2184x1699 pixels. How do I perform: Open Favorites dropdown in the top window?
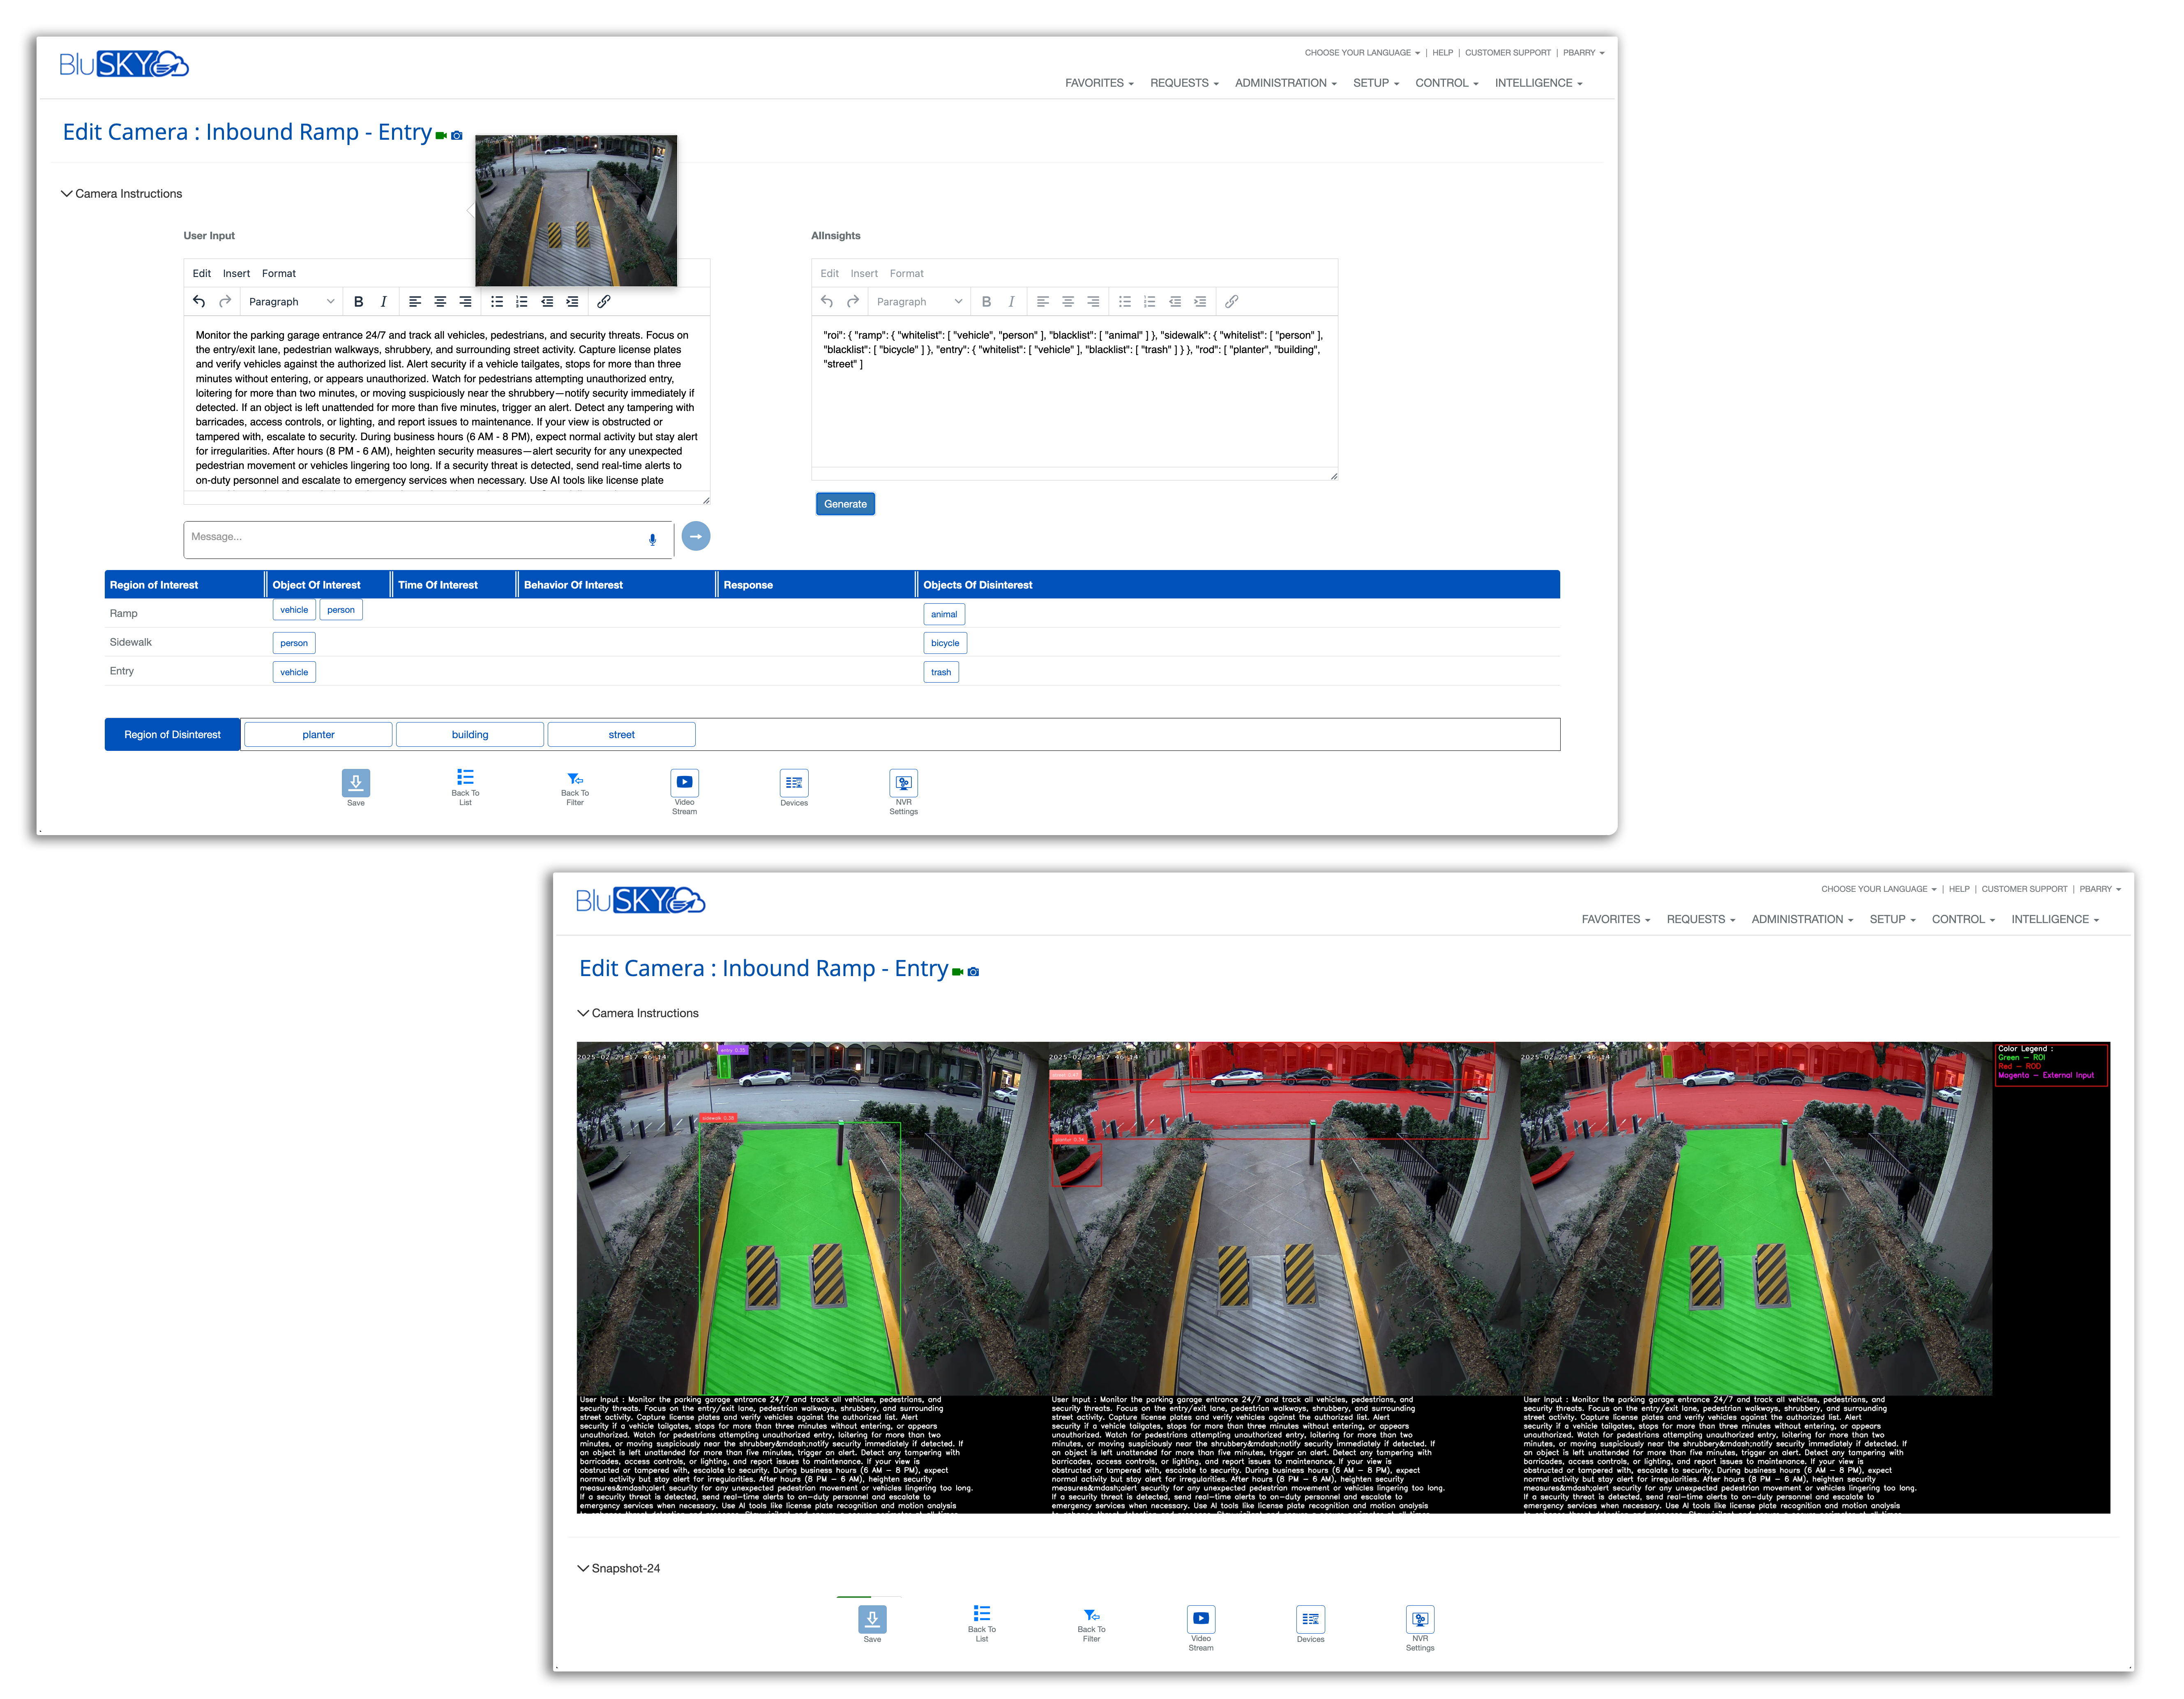tap(1099, 83)
